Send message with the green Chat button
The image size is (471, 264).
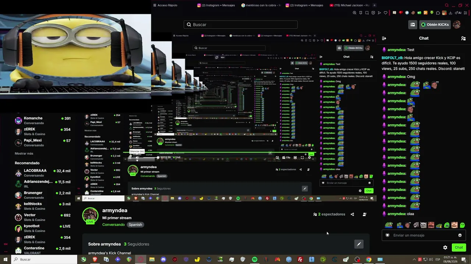click(459, 247)
